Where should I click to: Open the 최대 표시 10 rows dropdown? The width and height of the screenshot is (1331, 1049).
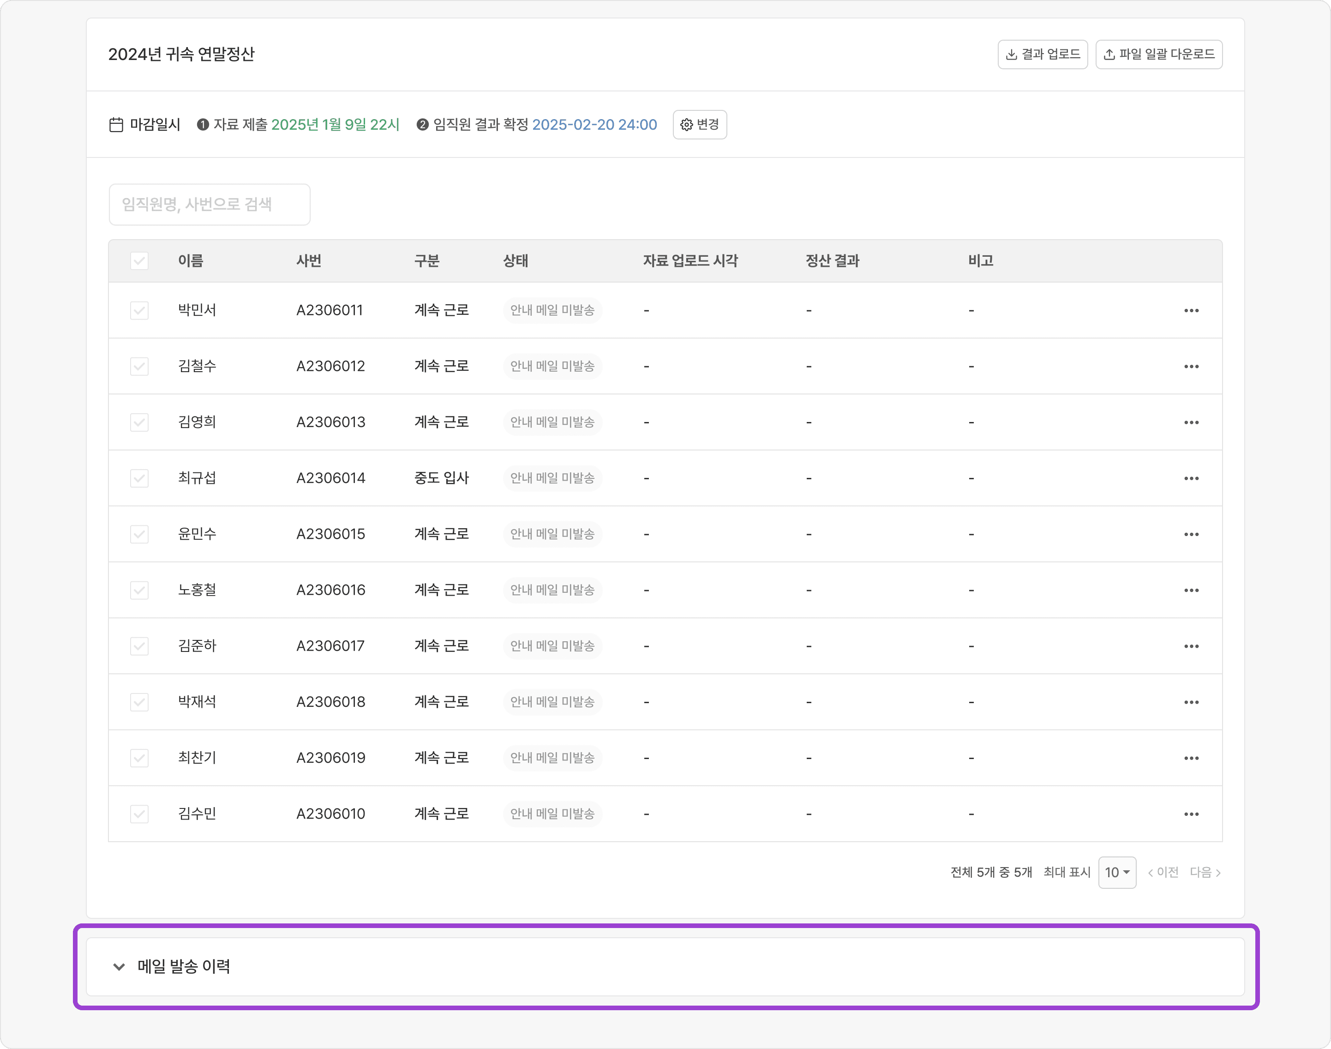[x=1117, y=873]
